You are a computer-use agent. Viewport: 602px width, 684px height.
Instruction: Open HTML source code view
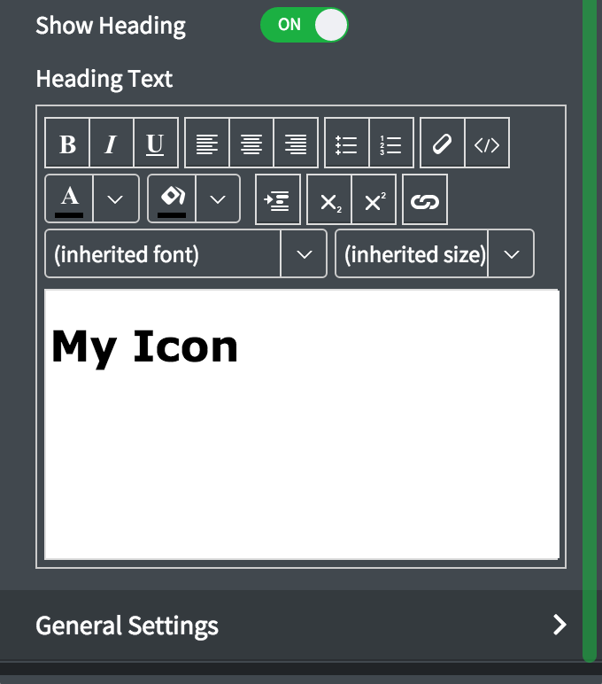coord(487,144)
